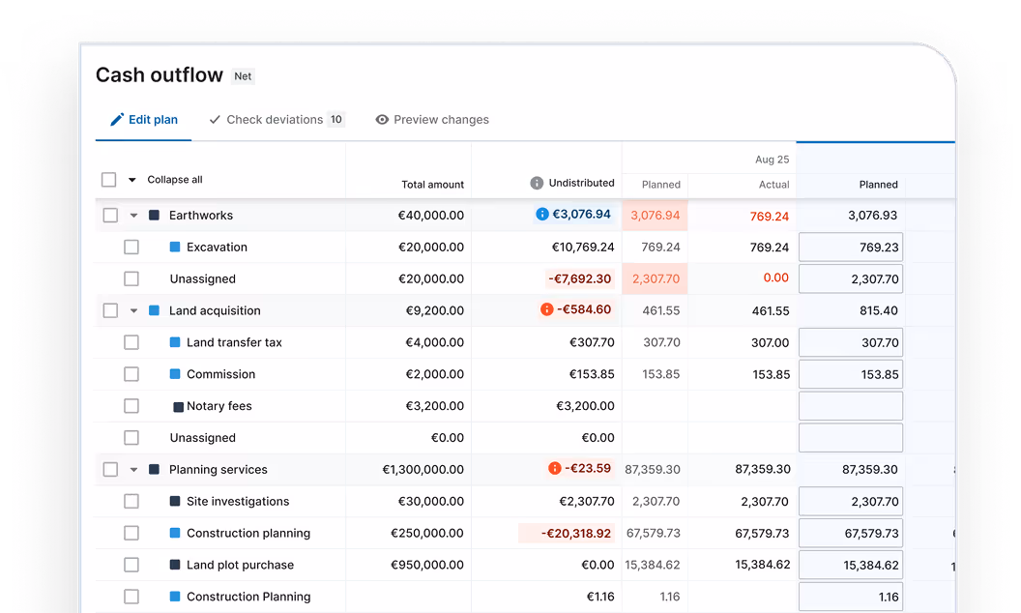Click the info icon beside Undistributed header
This screenshot has height=613, width=1021.
click(x=537, y=183)
